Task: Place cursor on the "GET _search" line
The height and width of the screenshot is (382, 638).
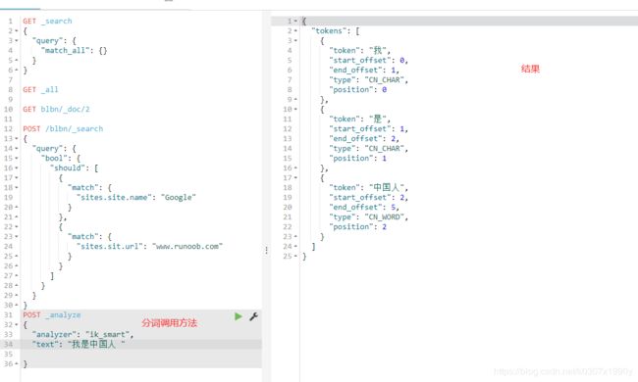Action: [47, 21]
